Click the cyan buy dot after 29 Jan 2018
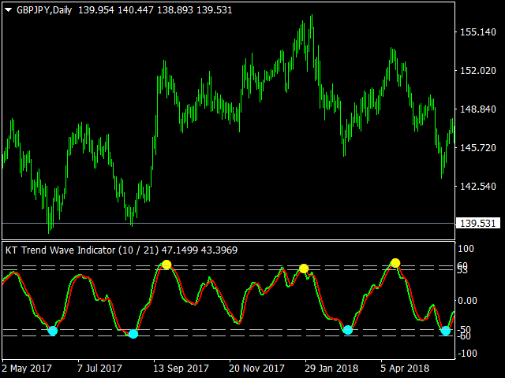Viewport: 505px width, 378px height. (348, 330)
